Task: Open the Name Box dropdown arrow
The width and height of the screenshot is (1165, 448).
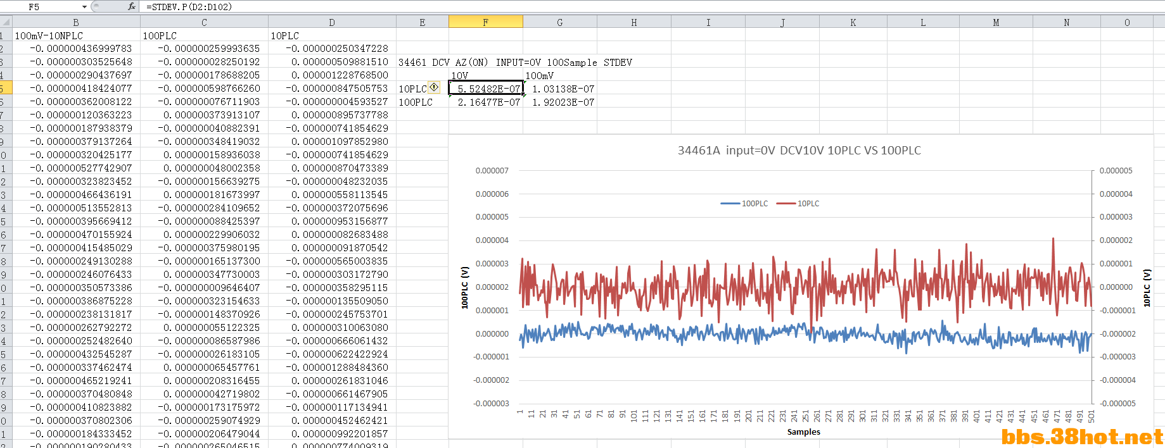Action: coord(84,6)
